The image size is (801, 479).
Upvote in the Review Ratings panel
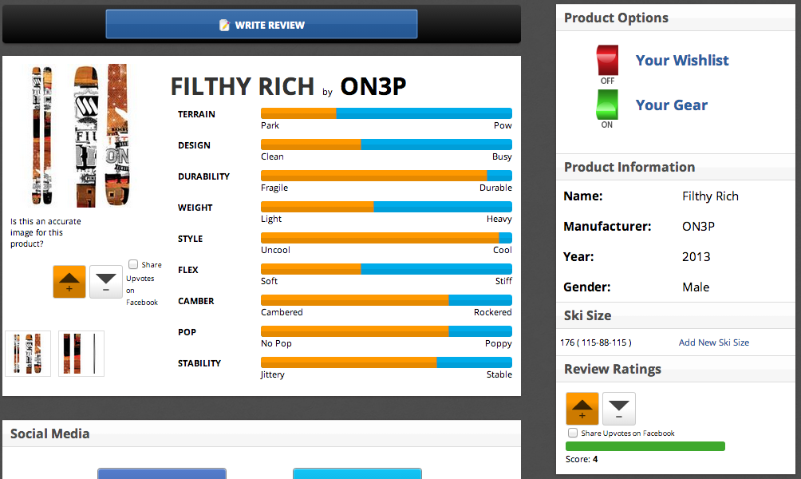point(582,409)
